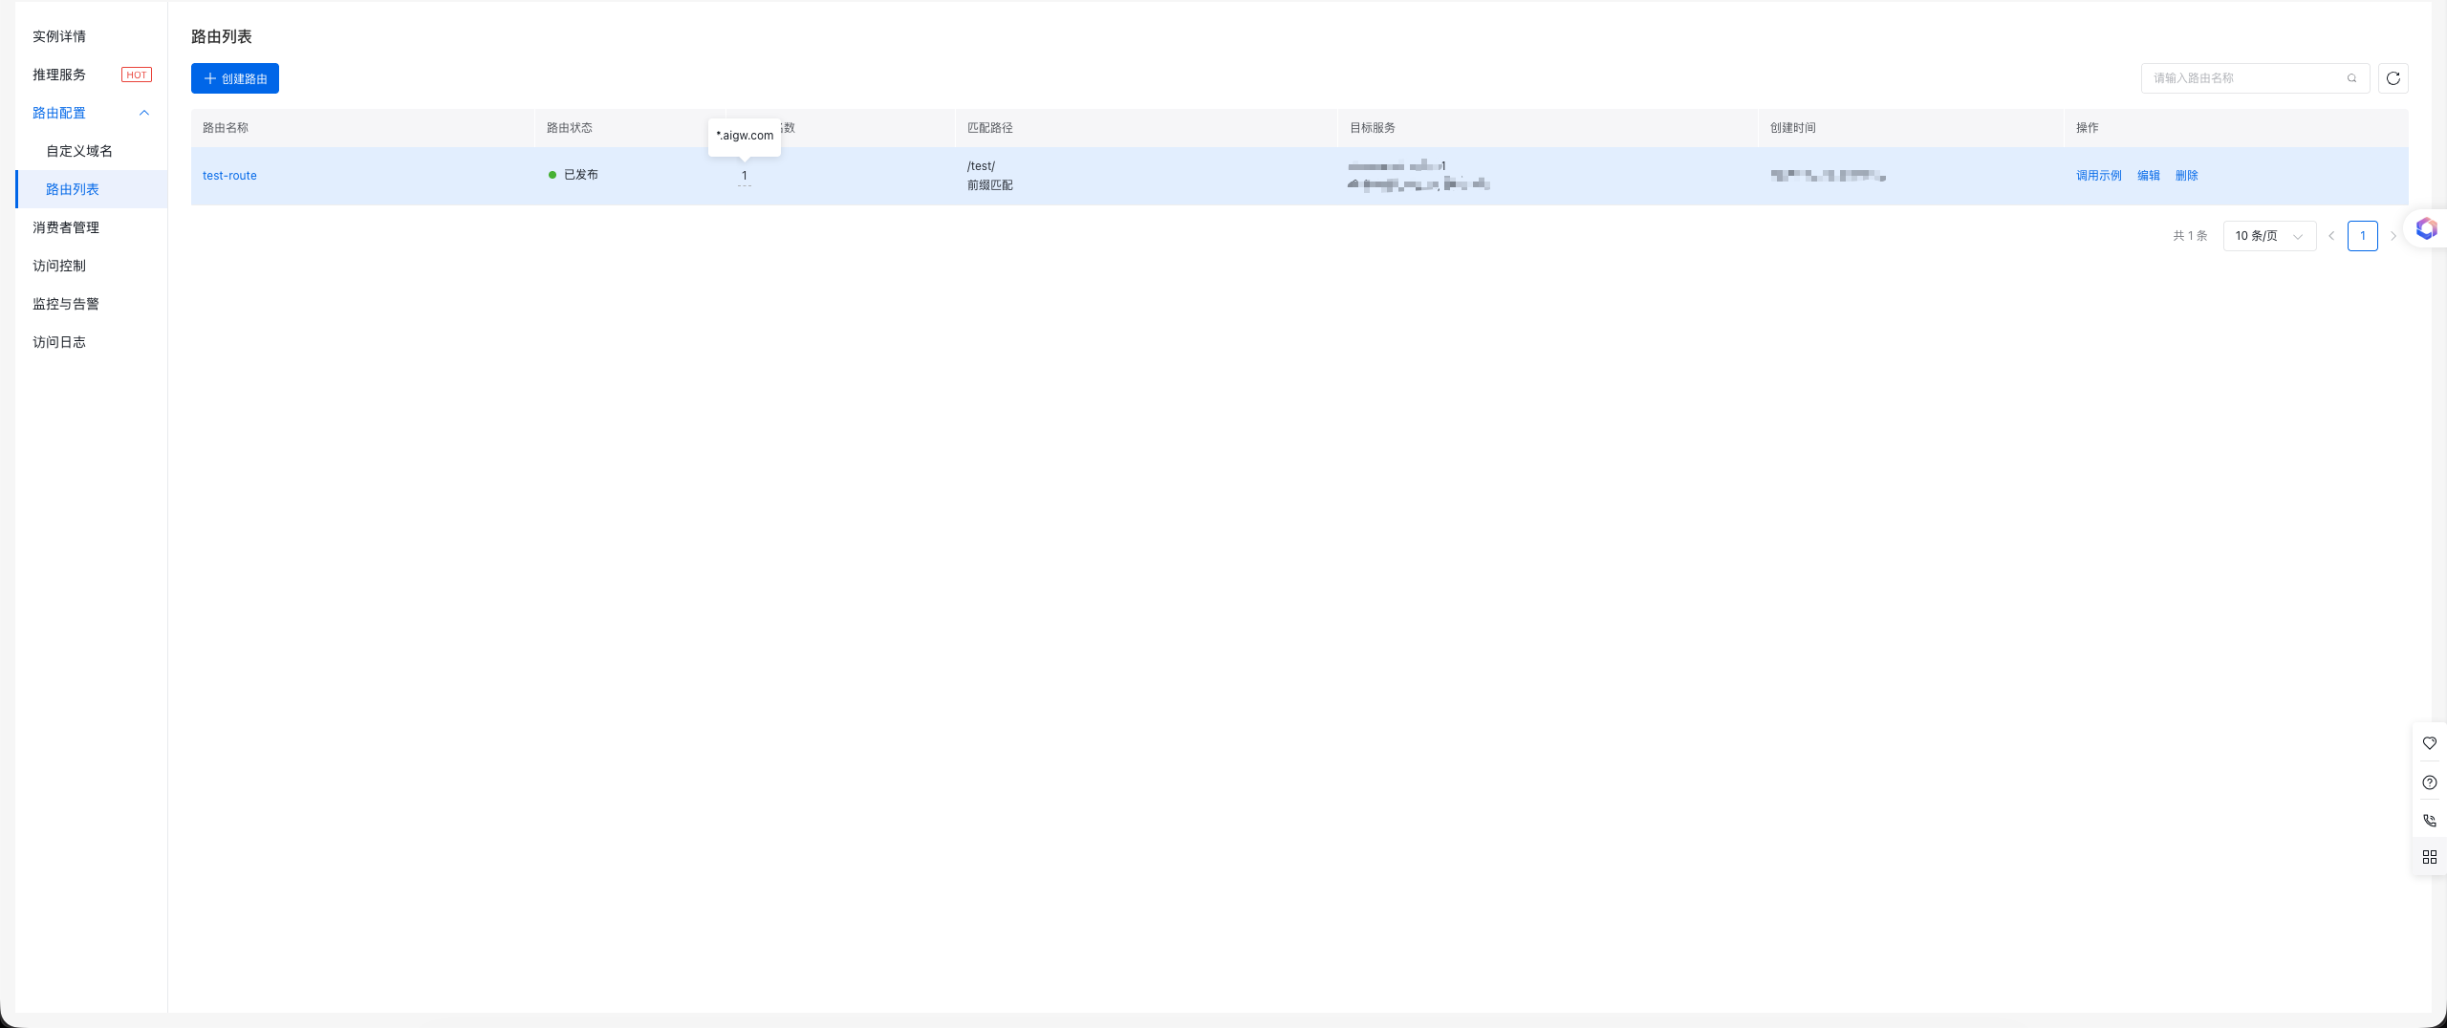This screenshot has height=1028, width=2447.
Task: Select 消费者管理 in sidebar
Action: pyautogui.click(x=66, y=227)
